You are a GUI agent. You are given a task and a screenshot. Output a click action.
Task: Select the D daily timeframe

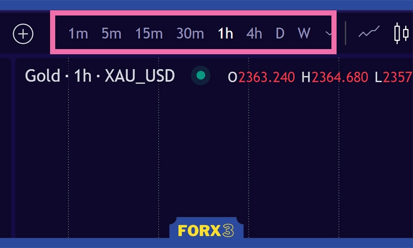pos(280,34)
